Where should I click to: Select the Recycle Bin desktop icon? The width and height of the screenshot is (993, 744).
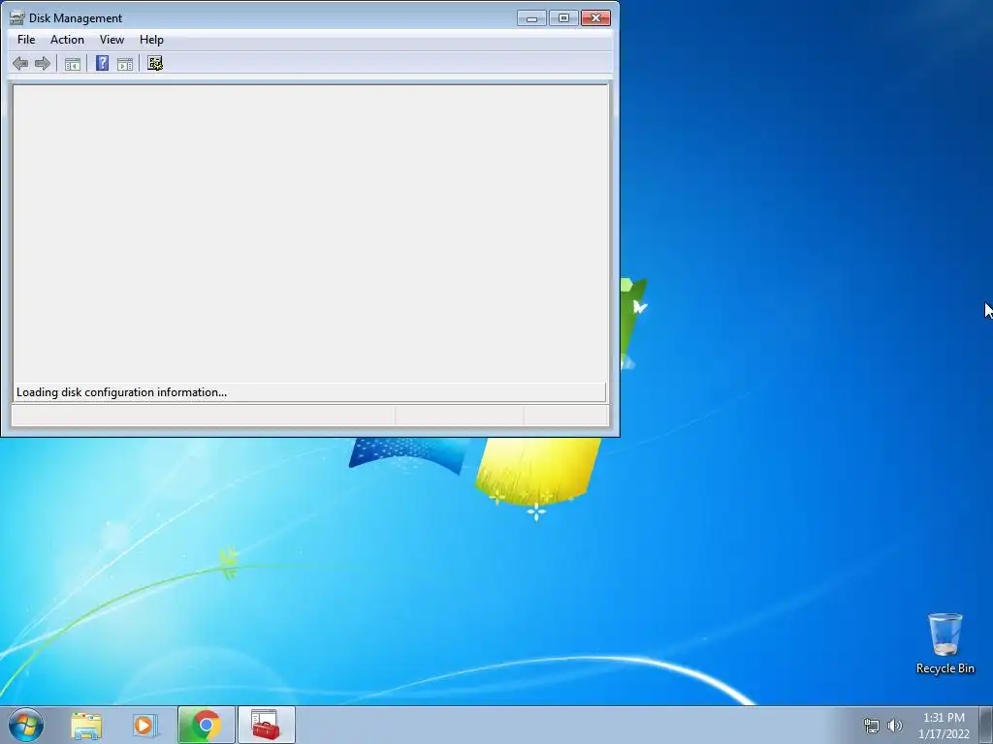point(945,643)
